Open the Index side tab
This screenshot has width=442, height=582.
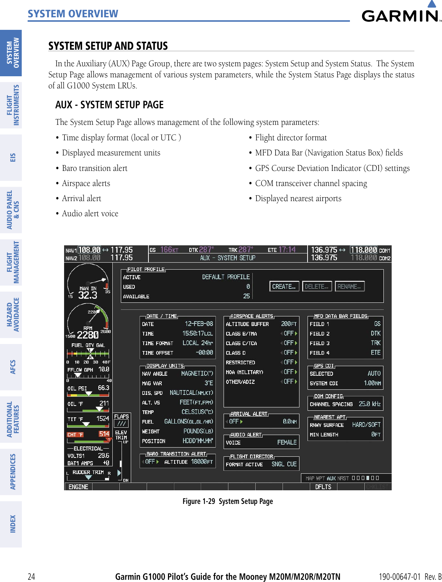[11, 524]
